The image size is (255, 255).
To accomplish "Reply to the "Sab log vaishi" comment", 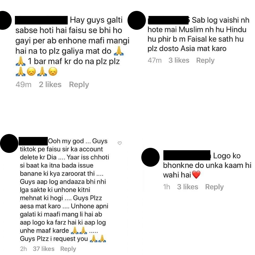I will 205,60.
